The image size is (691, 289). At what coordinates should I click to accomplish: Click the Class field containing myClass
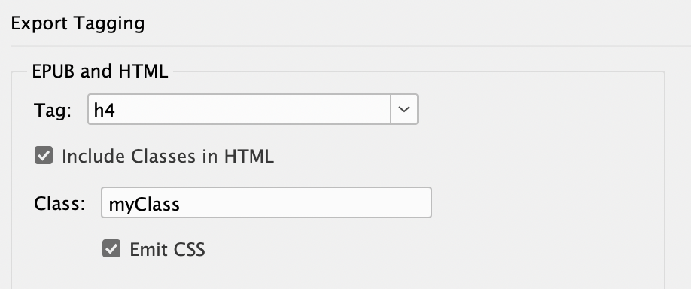(266, 202)
